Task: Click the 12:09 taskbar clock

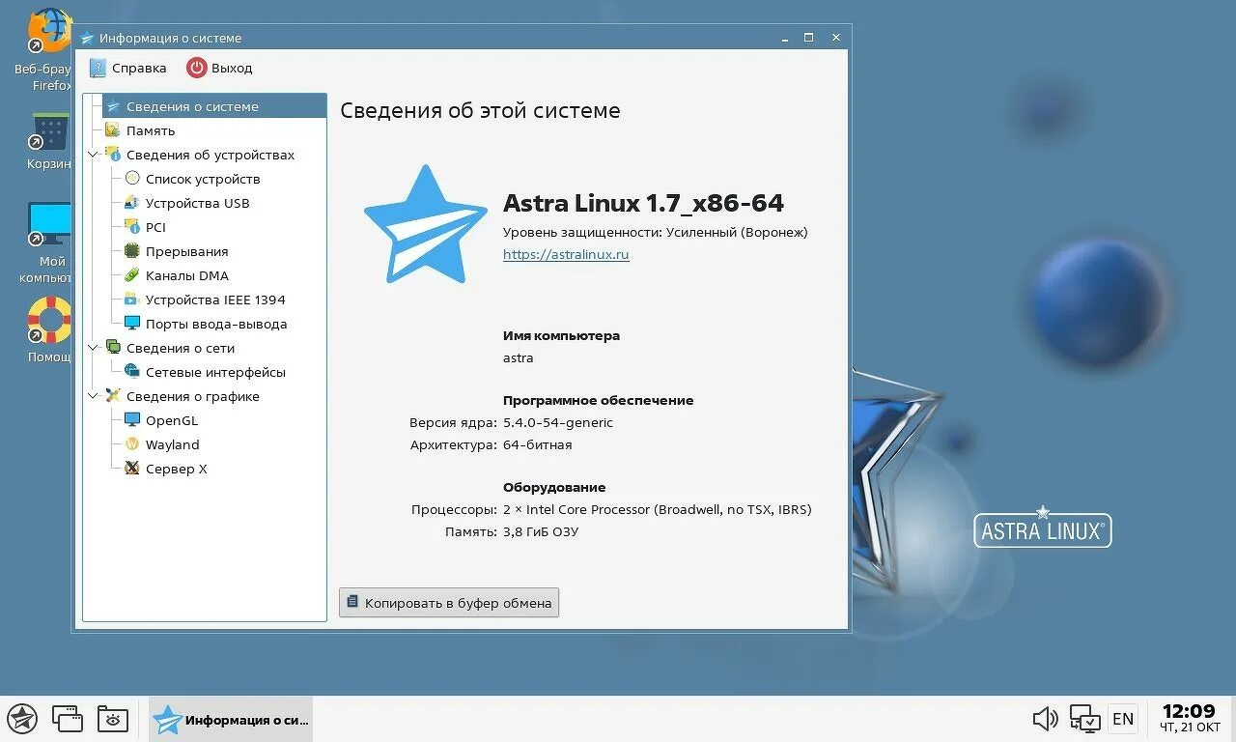Action: (x=1188, y=719)
